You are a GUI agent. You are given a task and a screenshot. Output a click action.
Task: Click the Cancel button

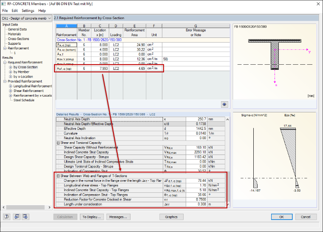306,217
